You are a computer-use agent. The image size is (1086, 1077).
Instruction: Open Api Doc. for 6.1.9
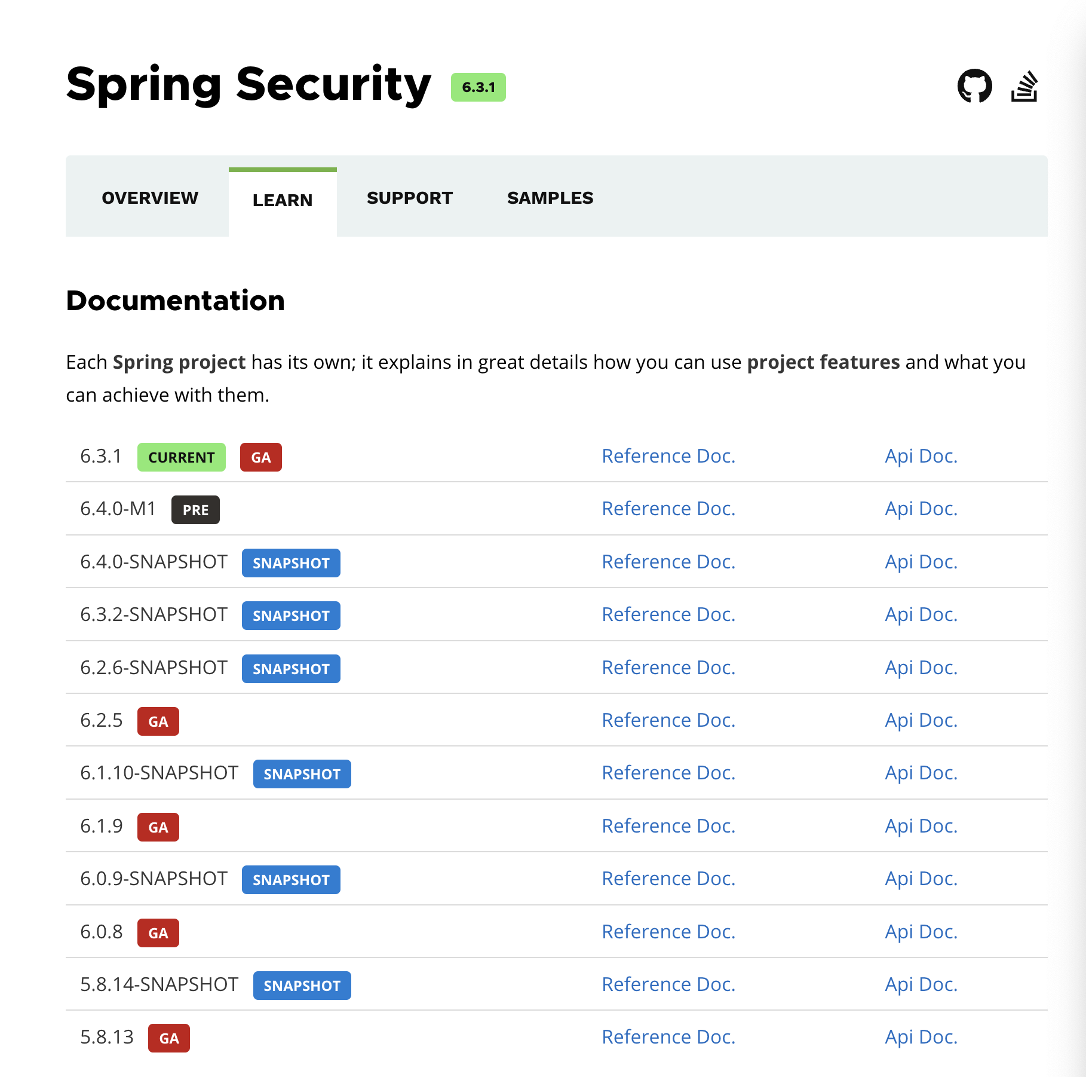point(921,826)
